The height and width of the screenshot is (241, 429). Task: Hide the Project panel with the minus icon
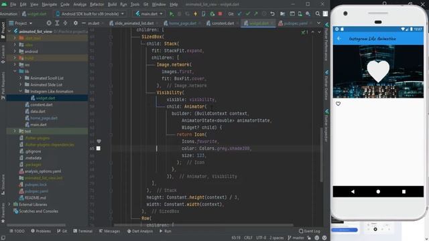click(83, 23)
